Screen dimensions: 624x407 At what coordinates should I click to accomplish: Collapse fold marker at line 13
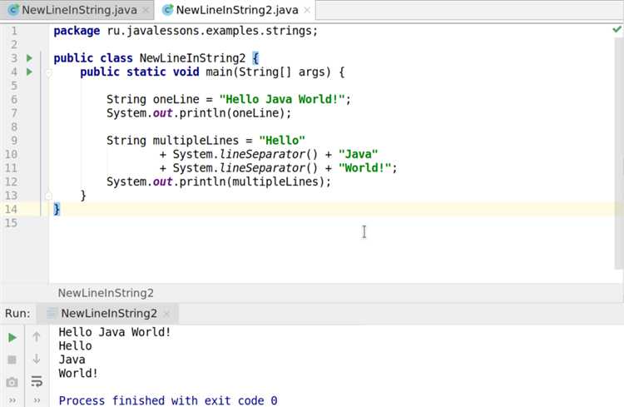(x=48, y=196)
